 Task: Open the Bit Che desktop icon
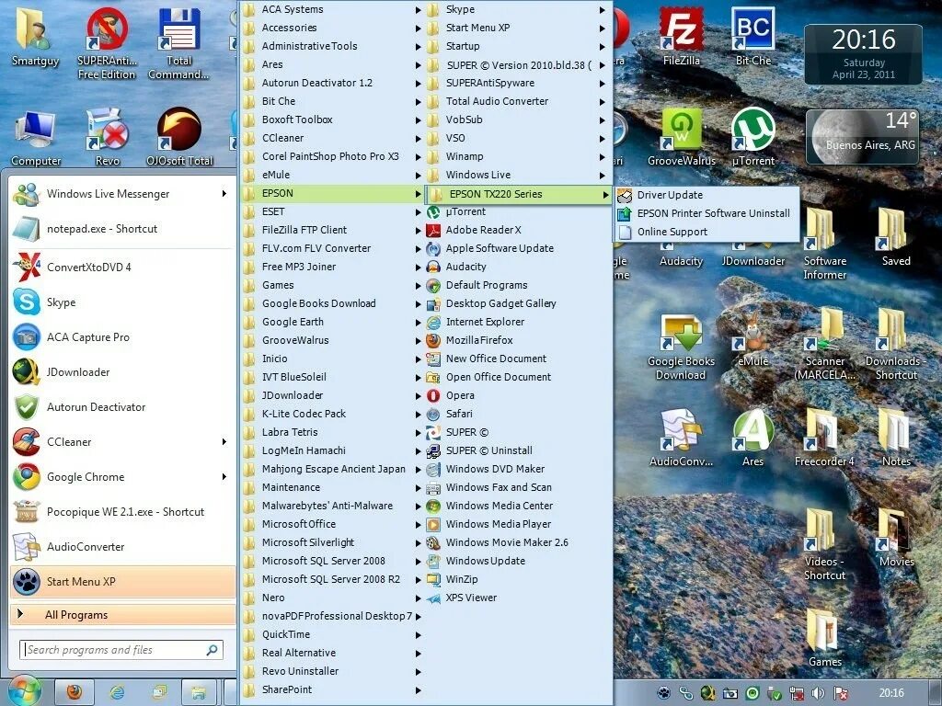pyautogui.click(x=752, y=36)
